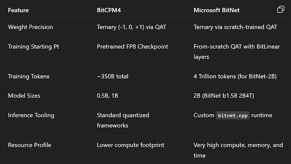Select the Training Starting Pt cell
Screen dimensions: 291x164
tap(34, 47)
